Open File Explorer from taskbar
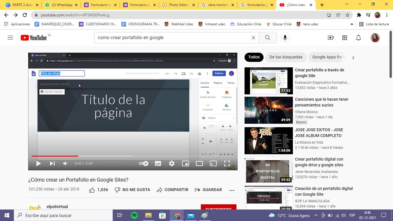This screenshot has width=393, height=221. tap(148, 215)
